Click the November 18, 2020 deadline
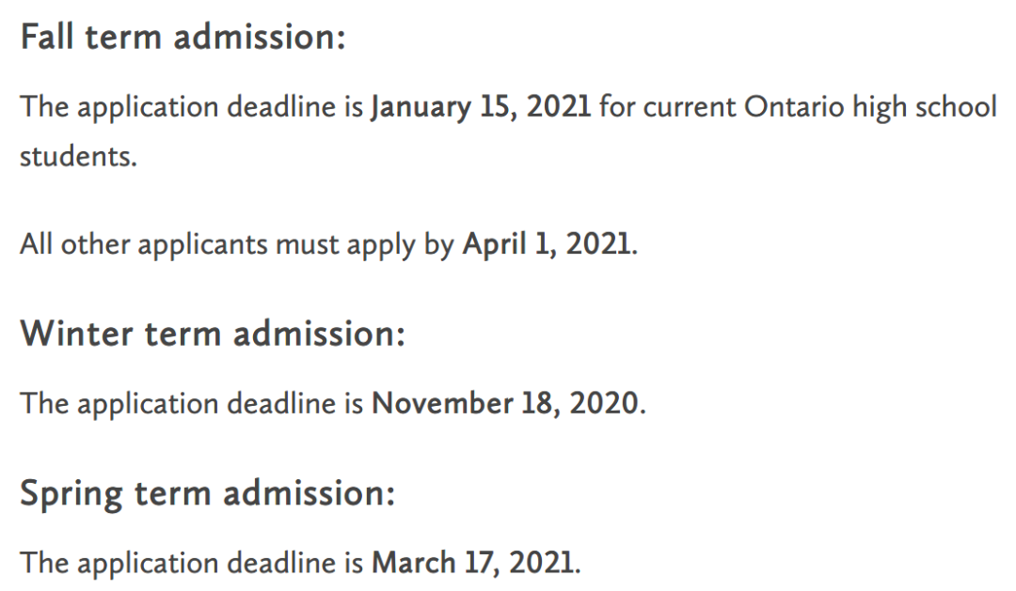The image size is (1016, 591). [505, 403]
